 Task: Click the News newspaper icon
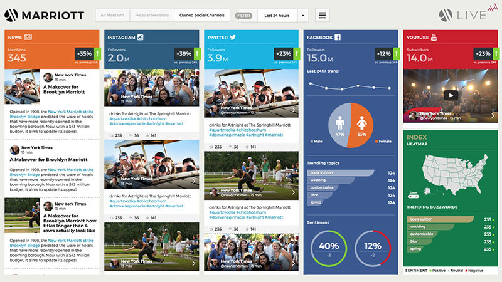pos(28,37)
